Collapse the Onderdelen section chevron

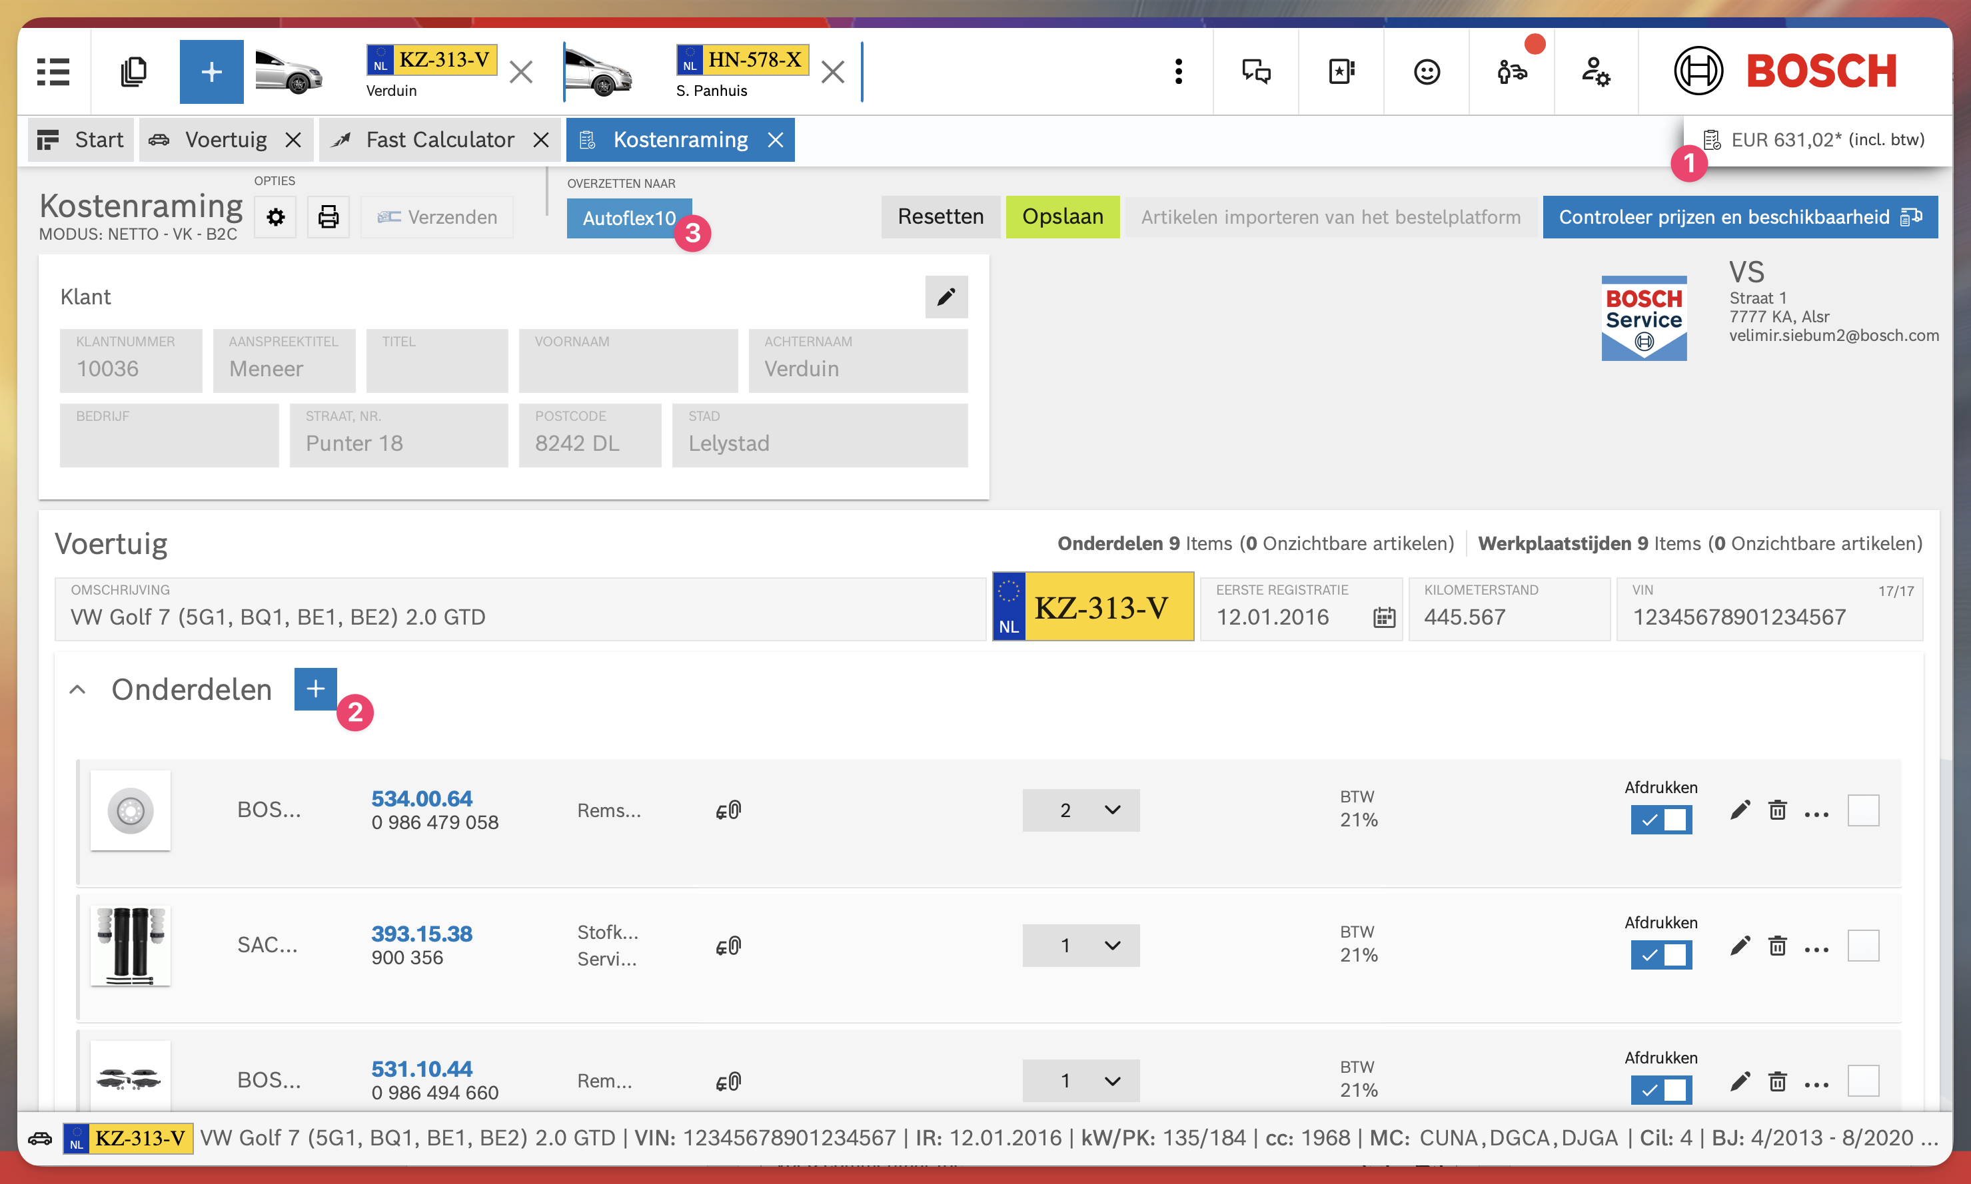(77, 689)
